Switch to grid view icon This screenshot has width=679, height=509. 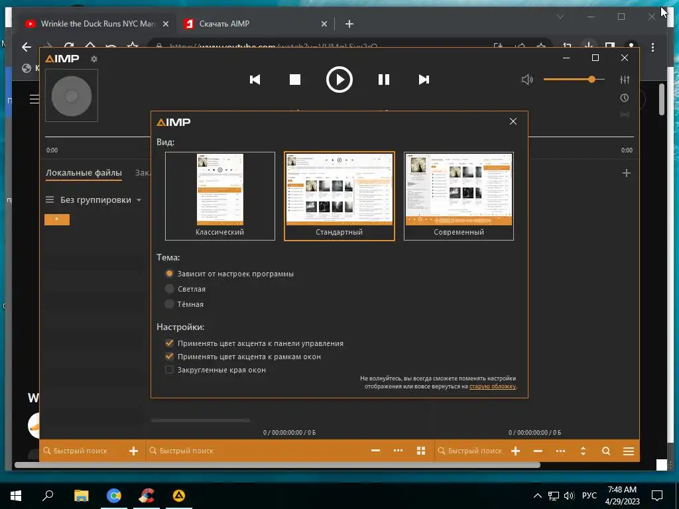(x=421, y=451)
